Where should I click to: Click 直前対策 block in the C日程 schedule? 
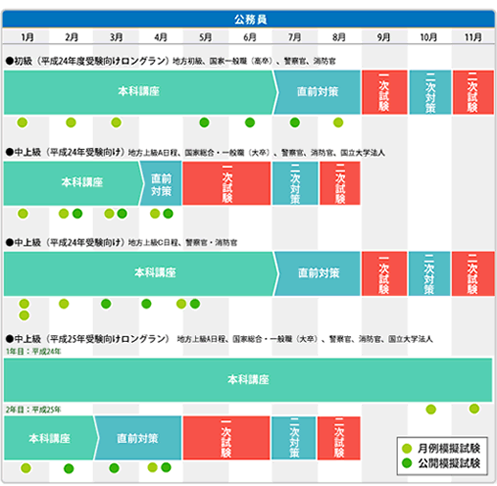(318, 274)
